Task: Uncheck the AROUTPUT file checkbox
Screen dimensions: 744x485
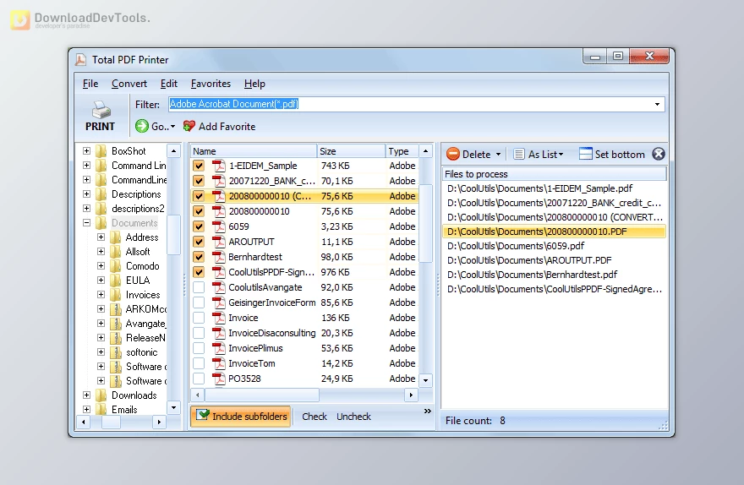Action: coord(199,242)
